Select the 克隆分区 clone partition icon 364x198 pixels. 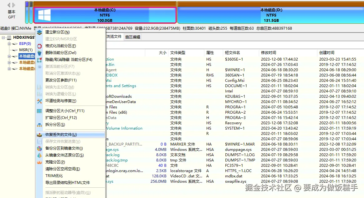point(39,162)
